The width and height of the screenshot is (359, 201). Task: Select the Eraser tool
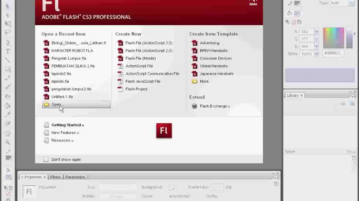(8, 123)
